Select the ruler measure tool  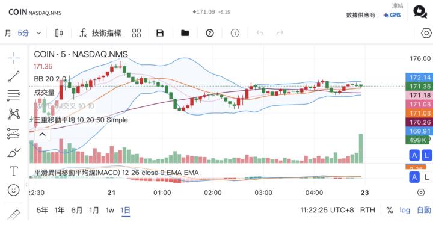click(13, 215)
